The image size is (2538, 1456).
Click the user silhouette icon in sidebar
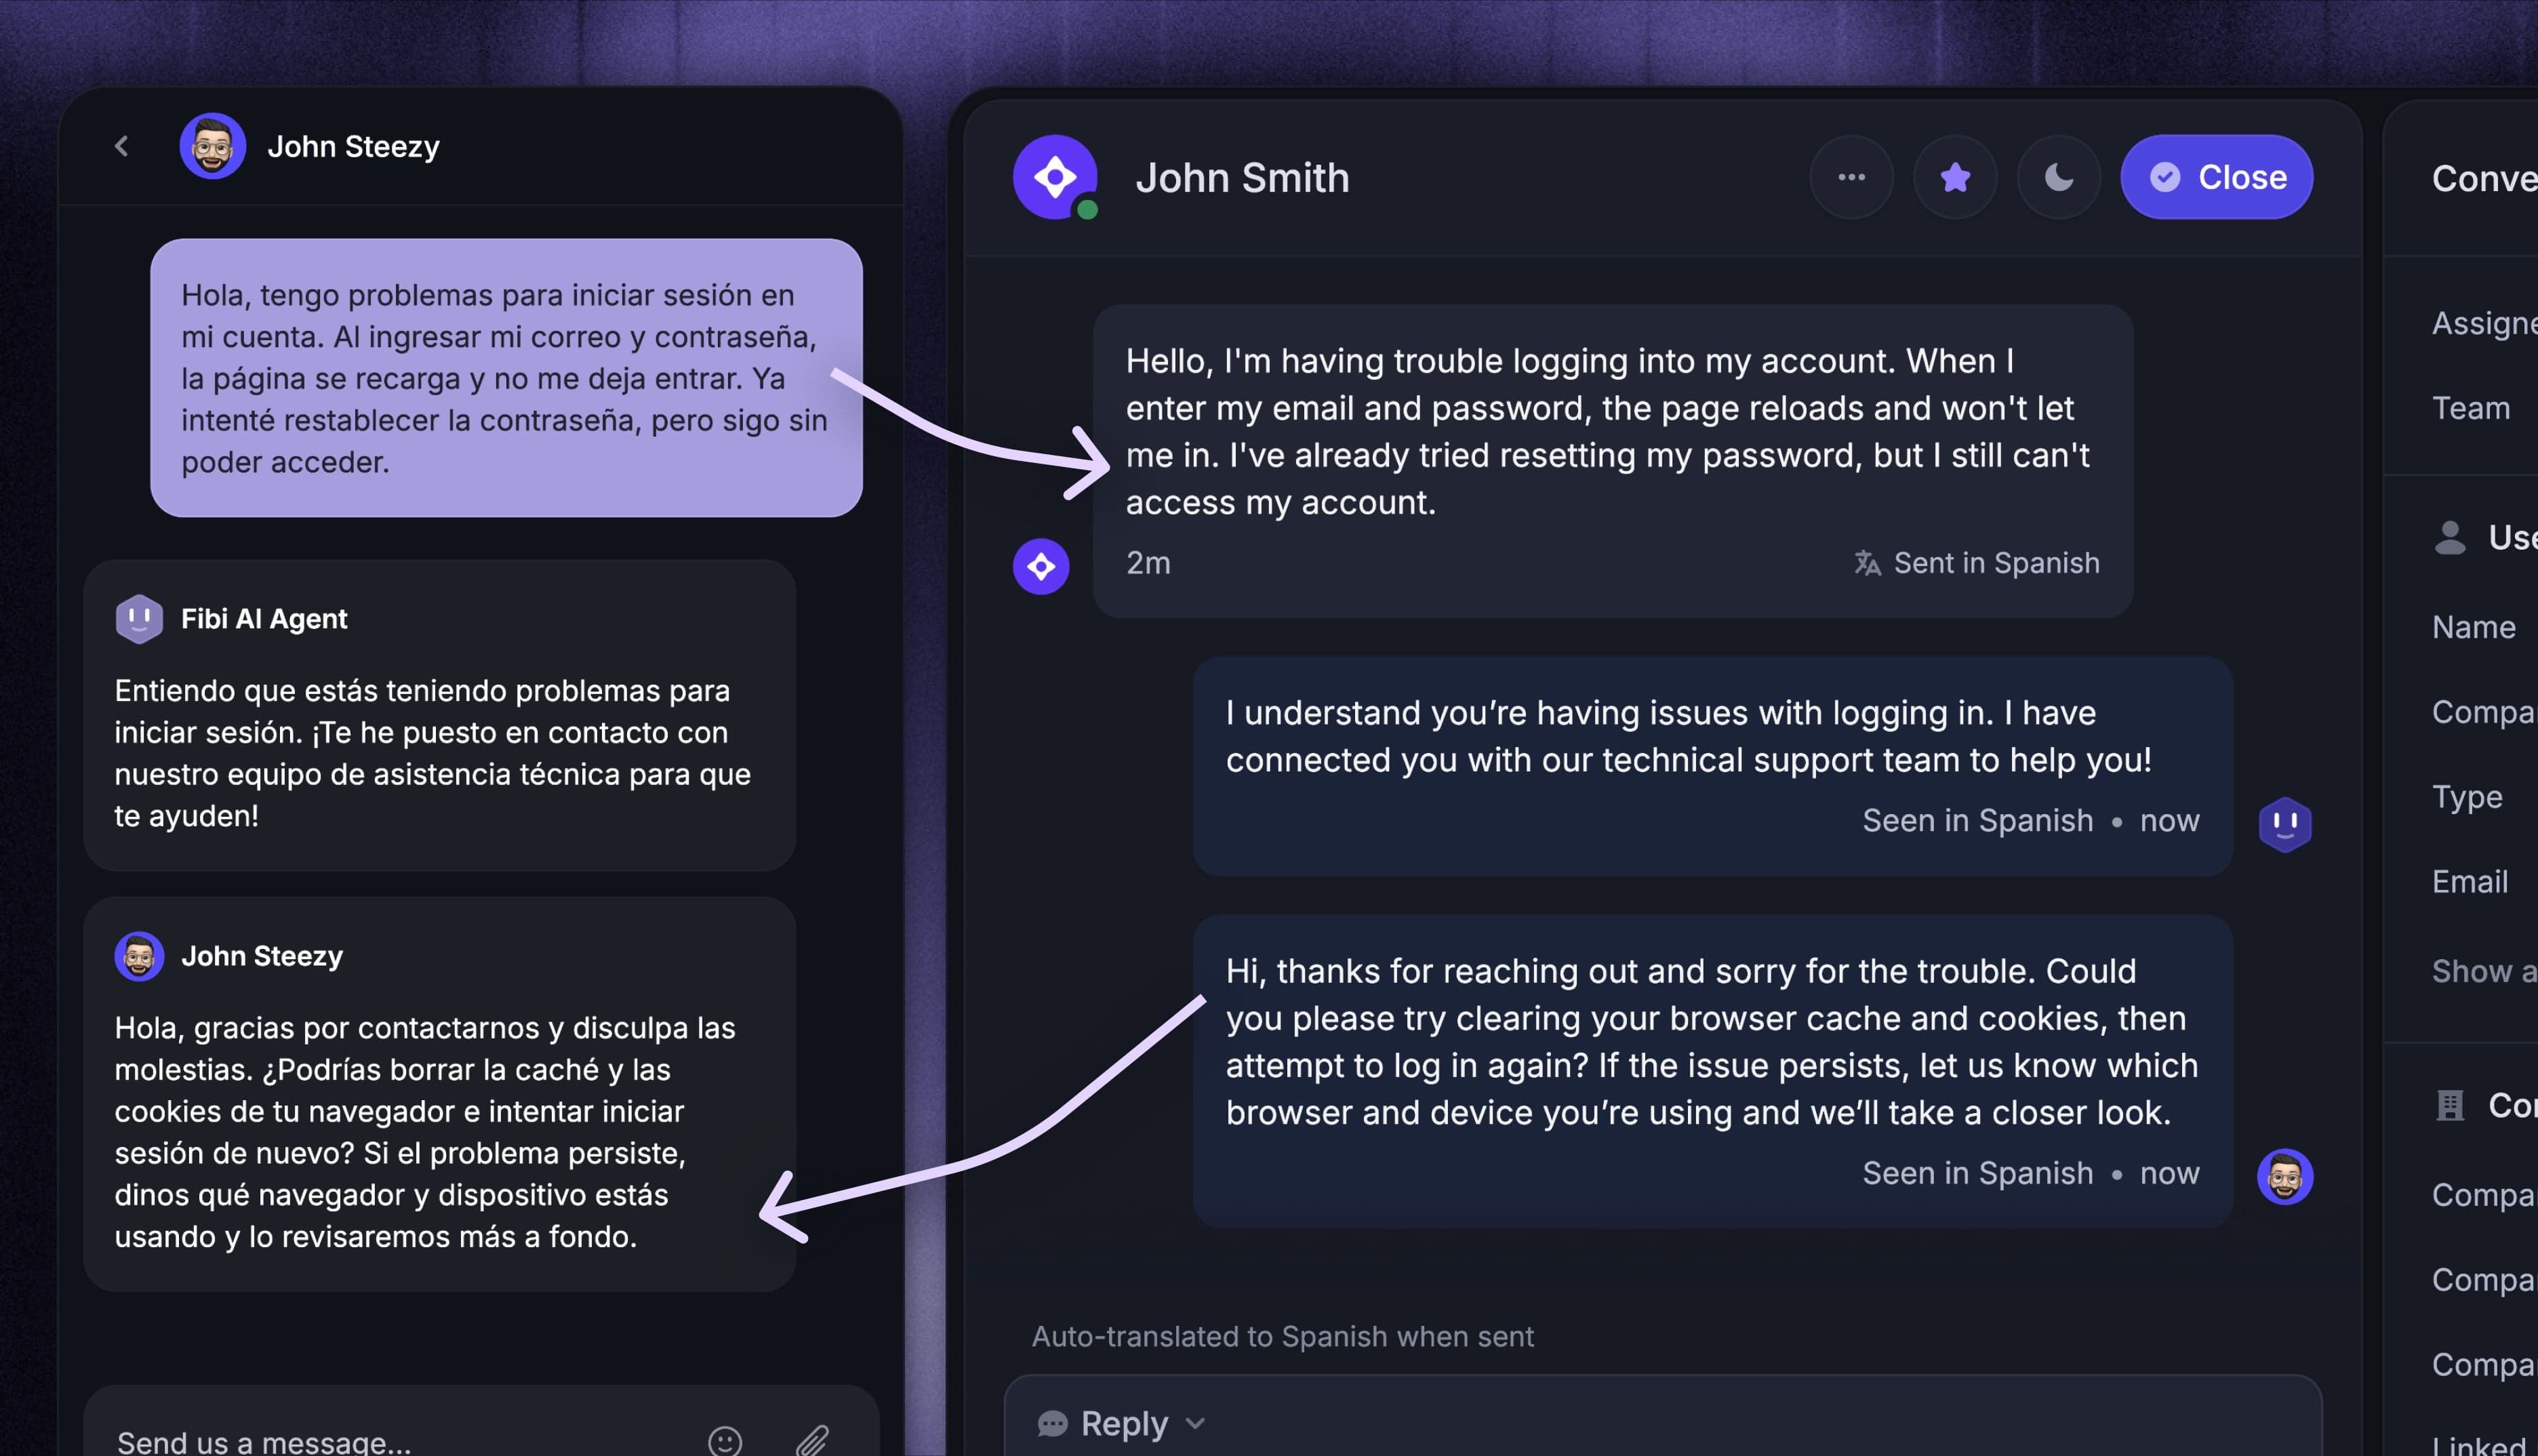pos(2450,537)
